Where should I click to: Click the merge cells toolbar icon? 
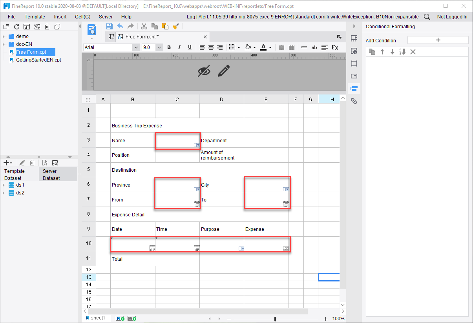(x=281, y=47)
